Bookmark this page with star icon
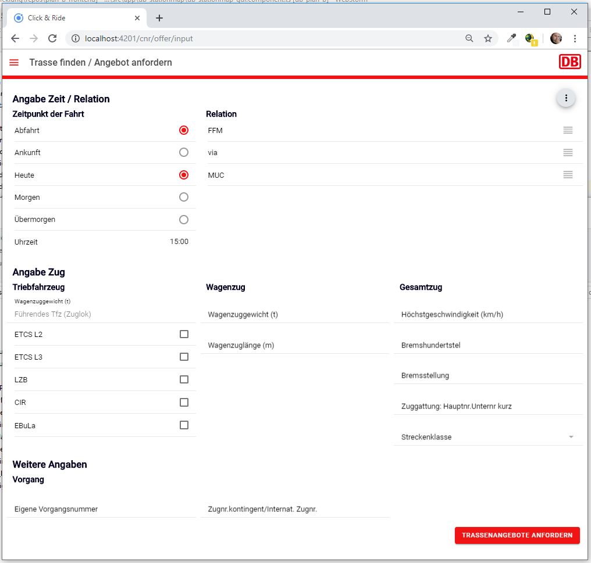591x563 pixels. click(487, 39)
